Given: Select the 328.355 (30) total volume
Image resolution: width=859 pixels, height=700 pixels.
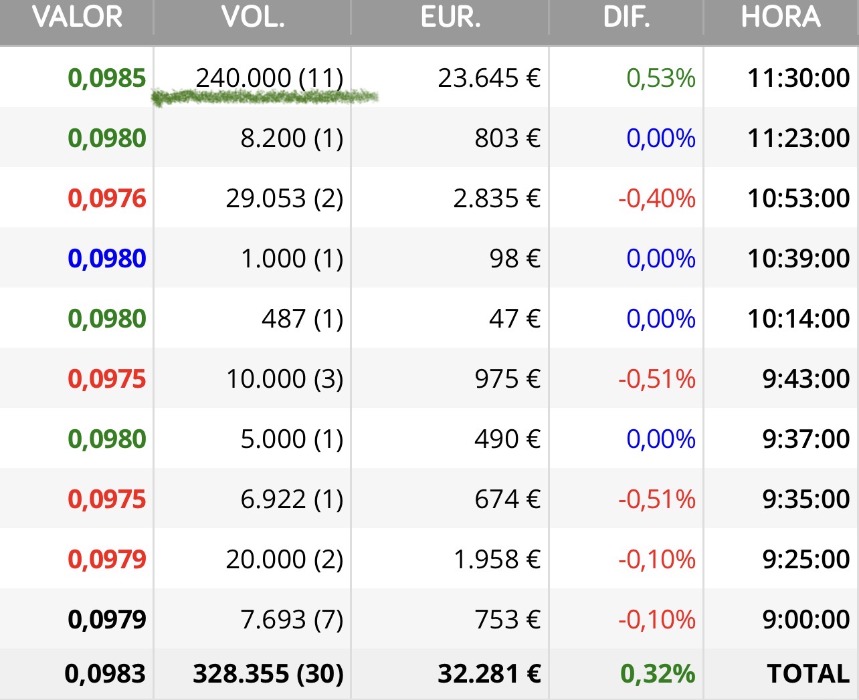Looking at the screenshot, I should (x=268, y=674).
